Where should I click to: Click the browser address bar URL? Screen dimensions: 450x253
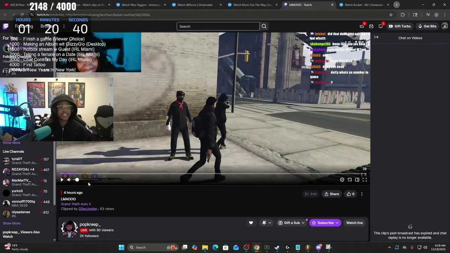(x=94, y=15)
